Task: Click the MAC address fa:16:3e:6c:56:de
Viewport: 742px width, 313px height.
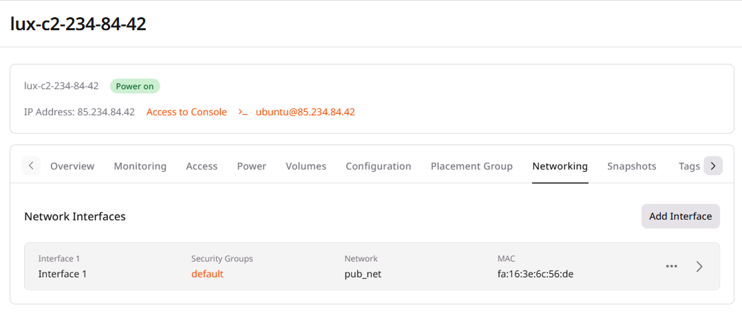Action: pos(536,274)
